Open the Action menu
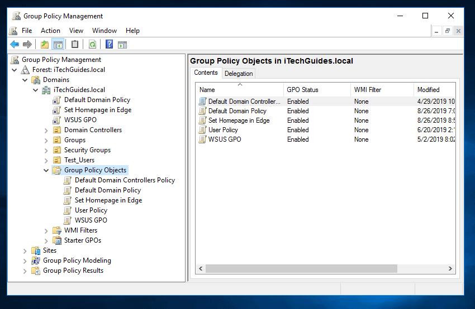Image resolution: width=475 pixels, height=309 pixels. (x=50, y=31)
